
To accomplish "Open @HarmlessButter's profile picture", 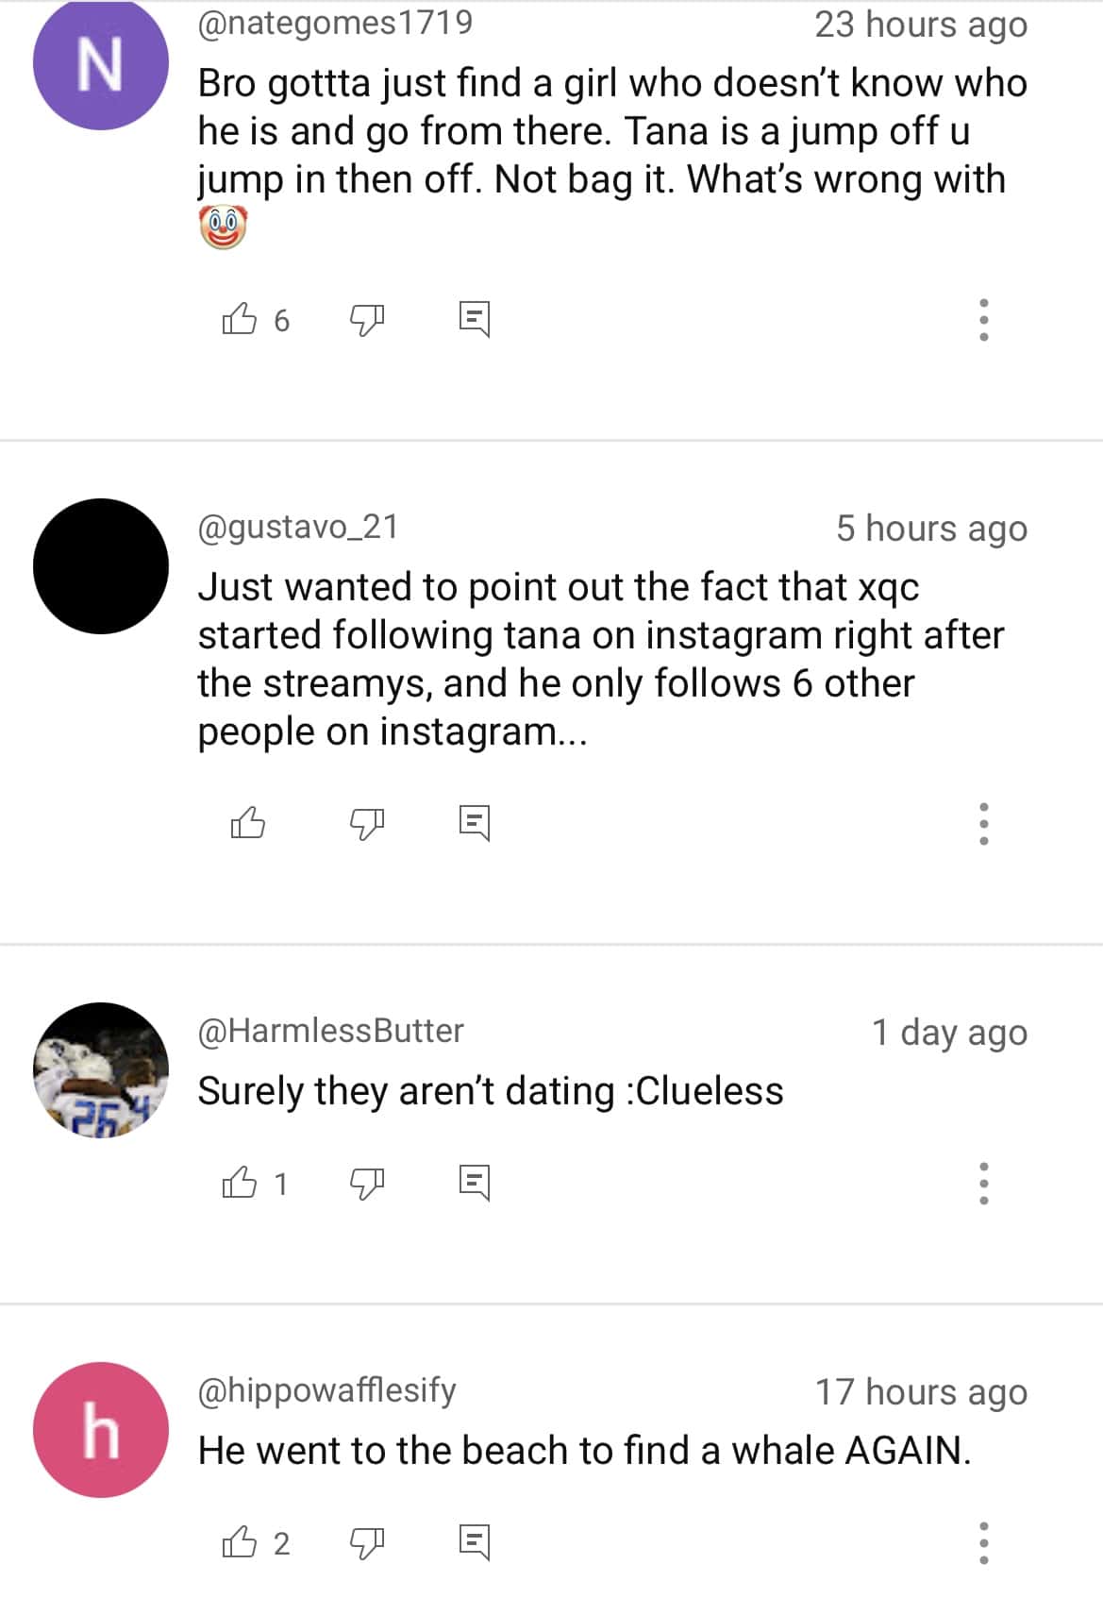I will (x=101, y=1069).
